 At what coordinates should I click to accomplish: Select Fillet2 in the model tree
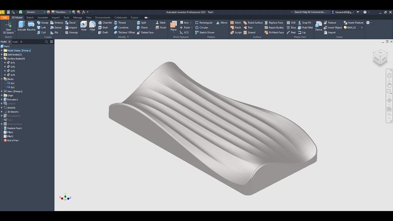click(8, 136)
